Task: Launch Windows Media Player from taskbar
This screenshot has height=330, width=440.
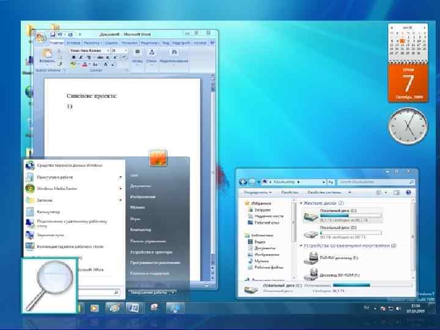Action: (x=95, y=308)
